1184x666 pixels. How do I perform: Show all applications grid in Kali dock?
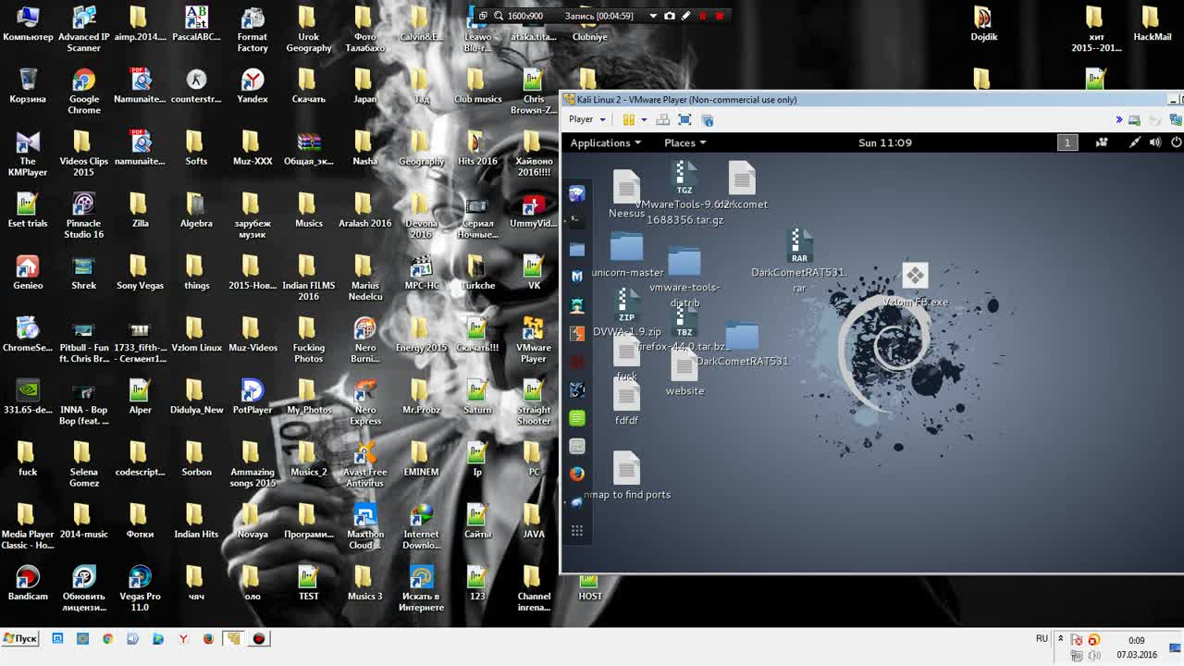point(576,530)
